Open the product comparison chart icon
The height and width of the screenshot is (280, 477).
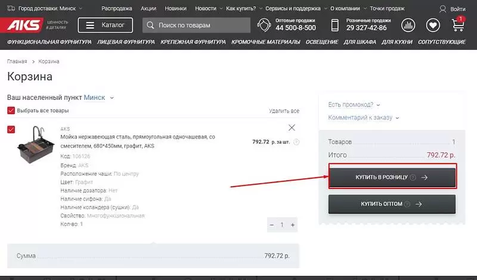point(408,26)
